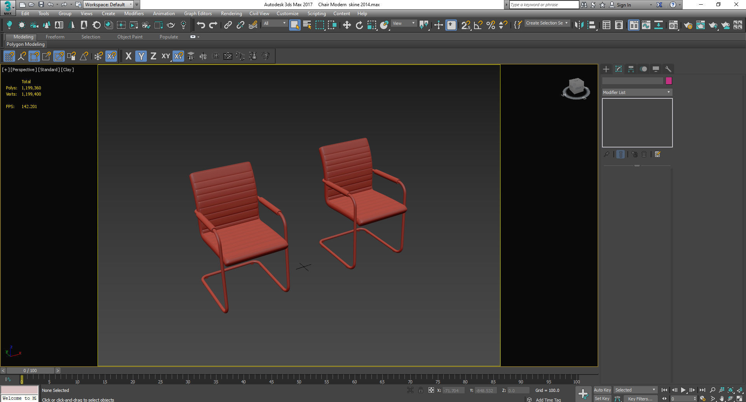Toggle the Y axis constraint
Image resolution: width=746 pixels, height=402 pixels.
click(x=141, y=56)
